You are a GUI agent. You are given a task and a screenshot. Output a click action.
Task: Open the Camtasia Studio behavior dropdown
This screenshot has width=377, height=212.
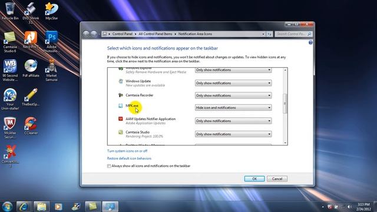pos(233,134)
